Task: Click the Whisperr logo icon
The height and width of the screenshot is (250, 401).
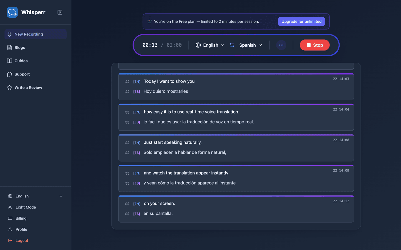Action: pos(12,12)
